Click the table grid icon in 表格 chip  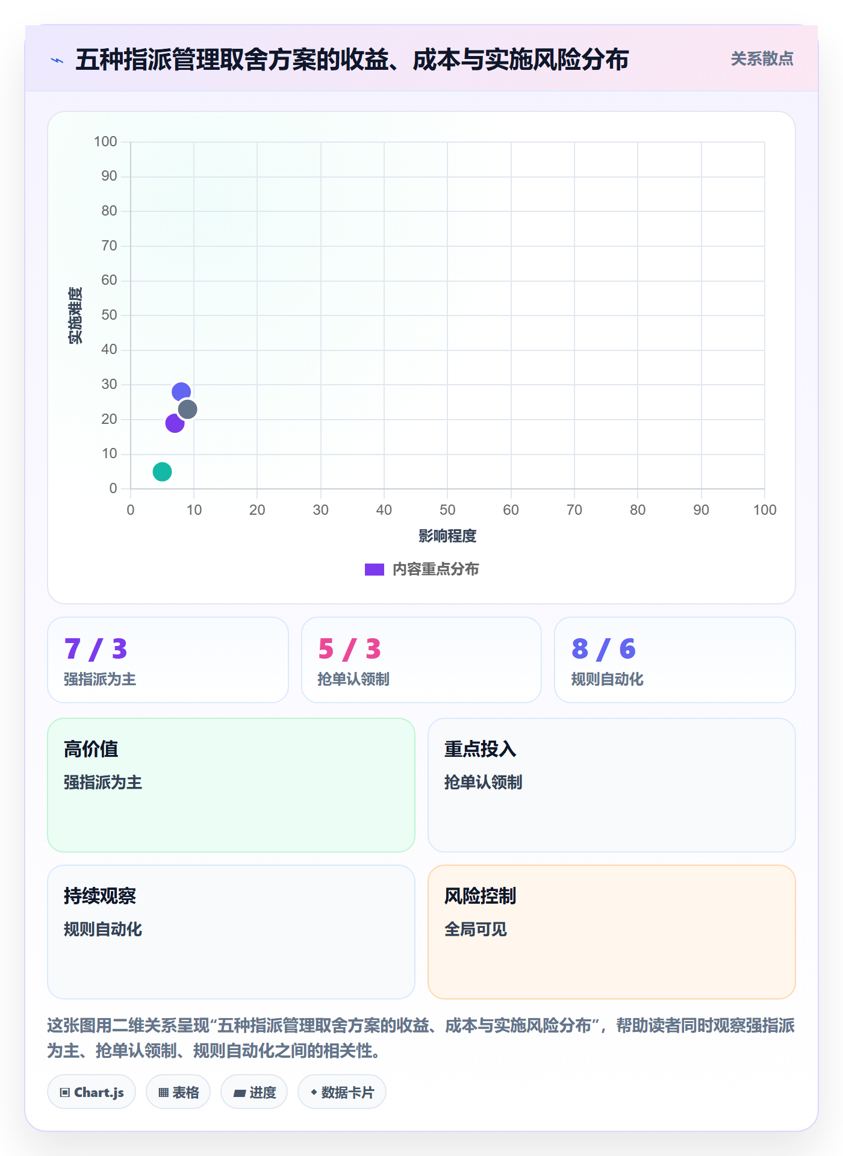tap(164, 1093)
